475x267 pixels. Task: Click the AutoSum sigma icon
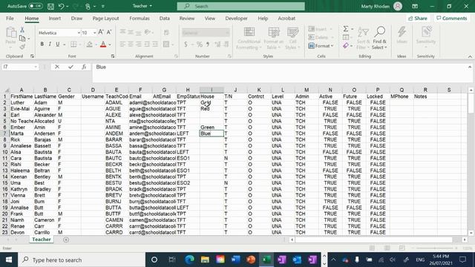tap(346, 29)
